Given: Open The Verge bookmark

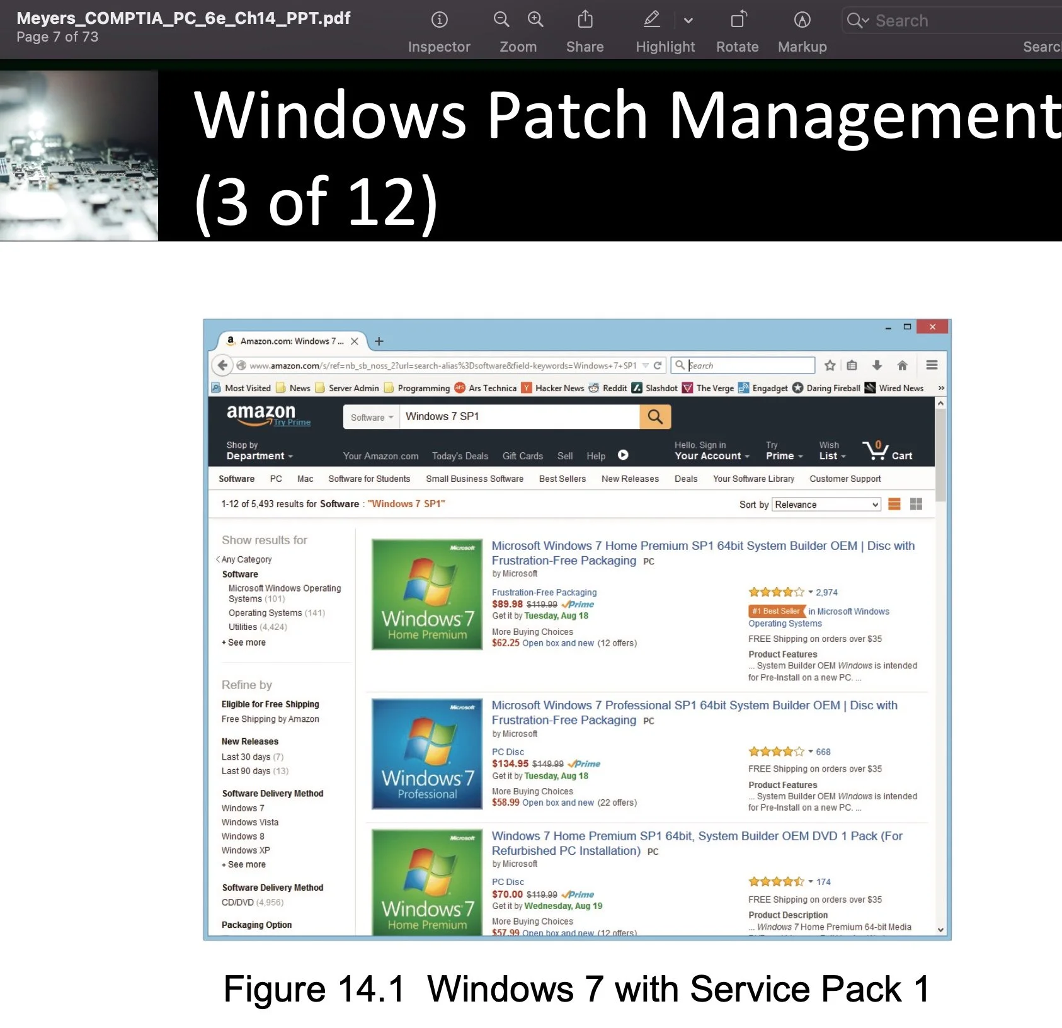Looking at the screenshot, I should click(x=709, y=388).
